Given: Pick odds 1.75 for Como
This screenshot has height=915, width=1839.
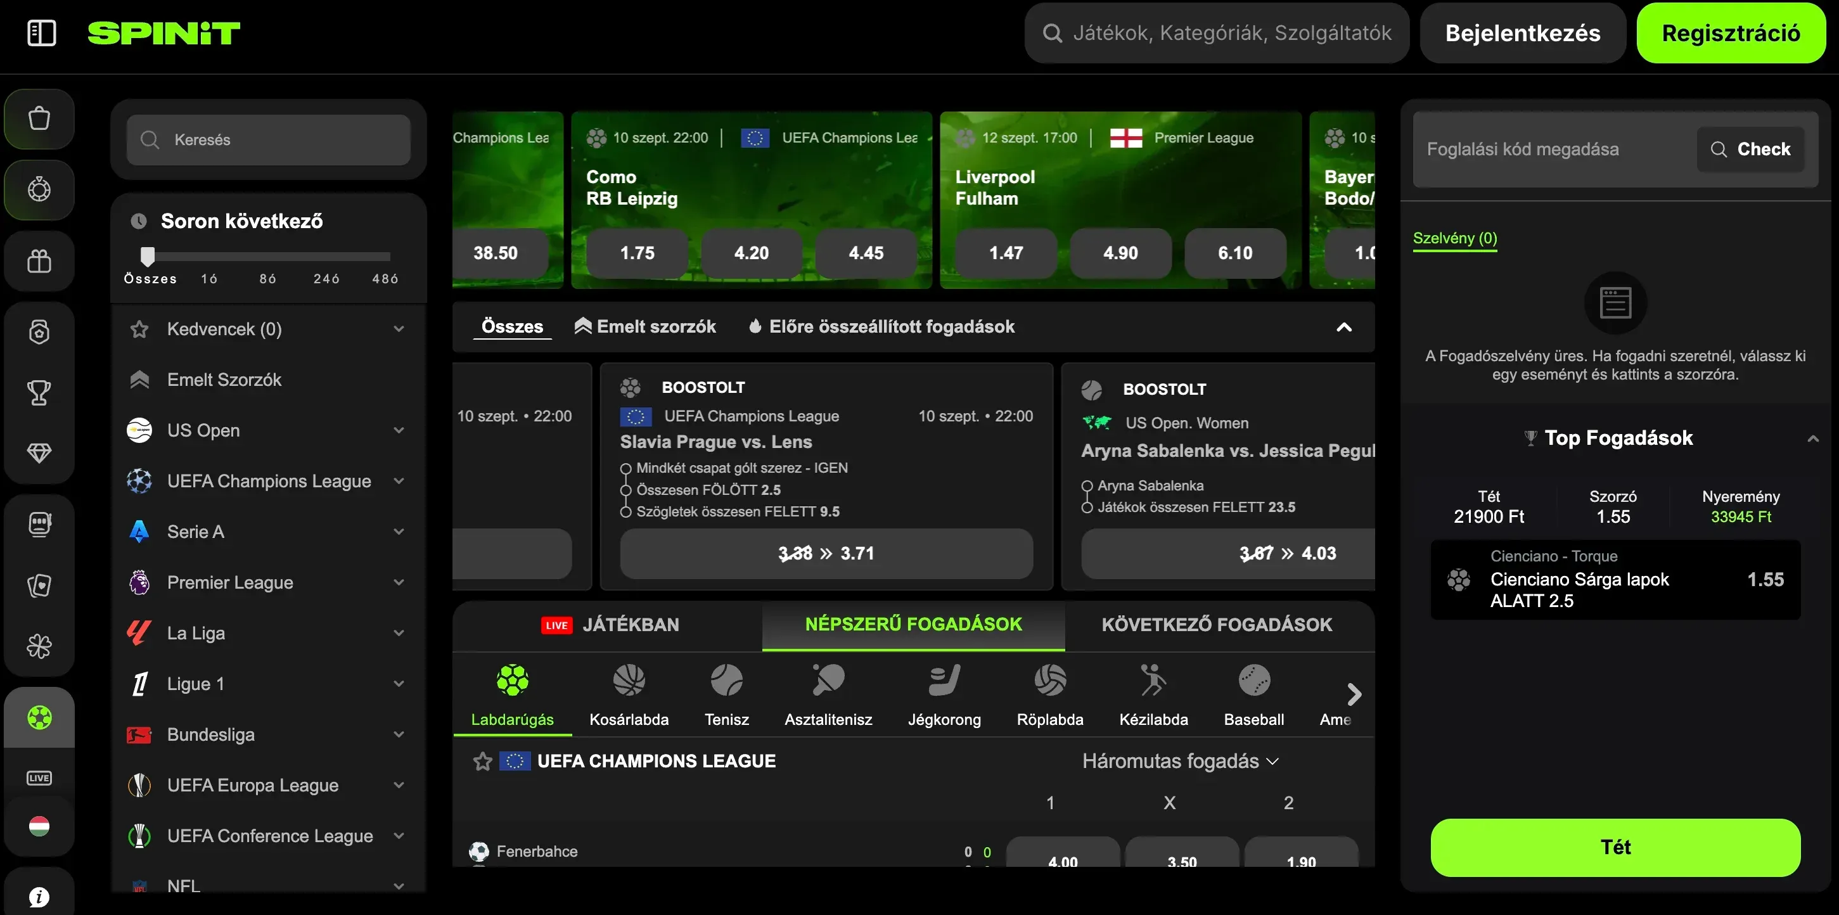Looking at the screenshot, I should (637, 253).
